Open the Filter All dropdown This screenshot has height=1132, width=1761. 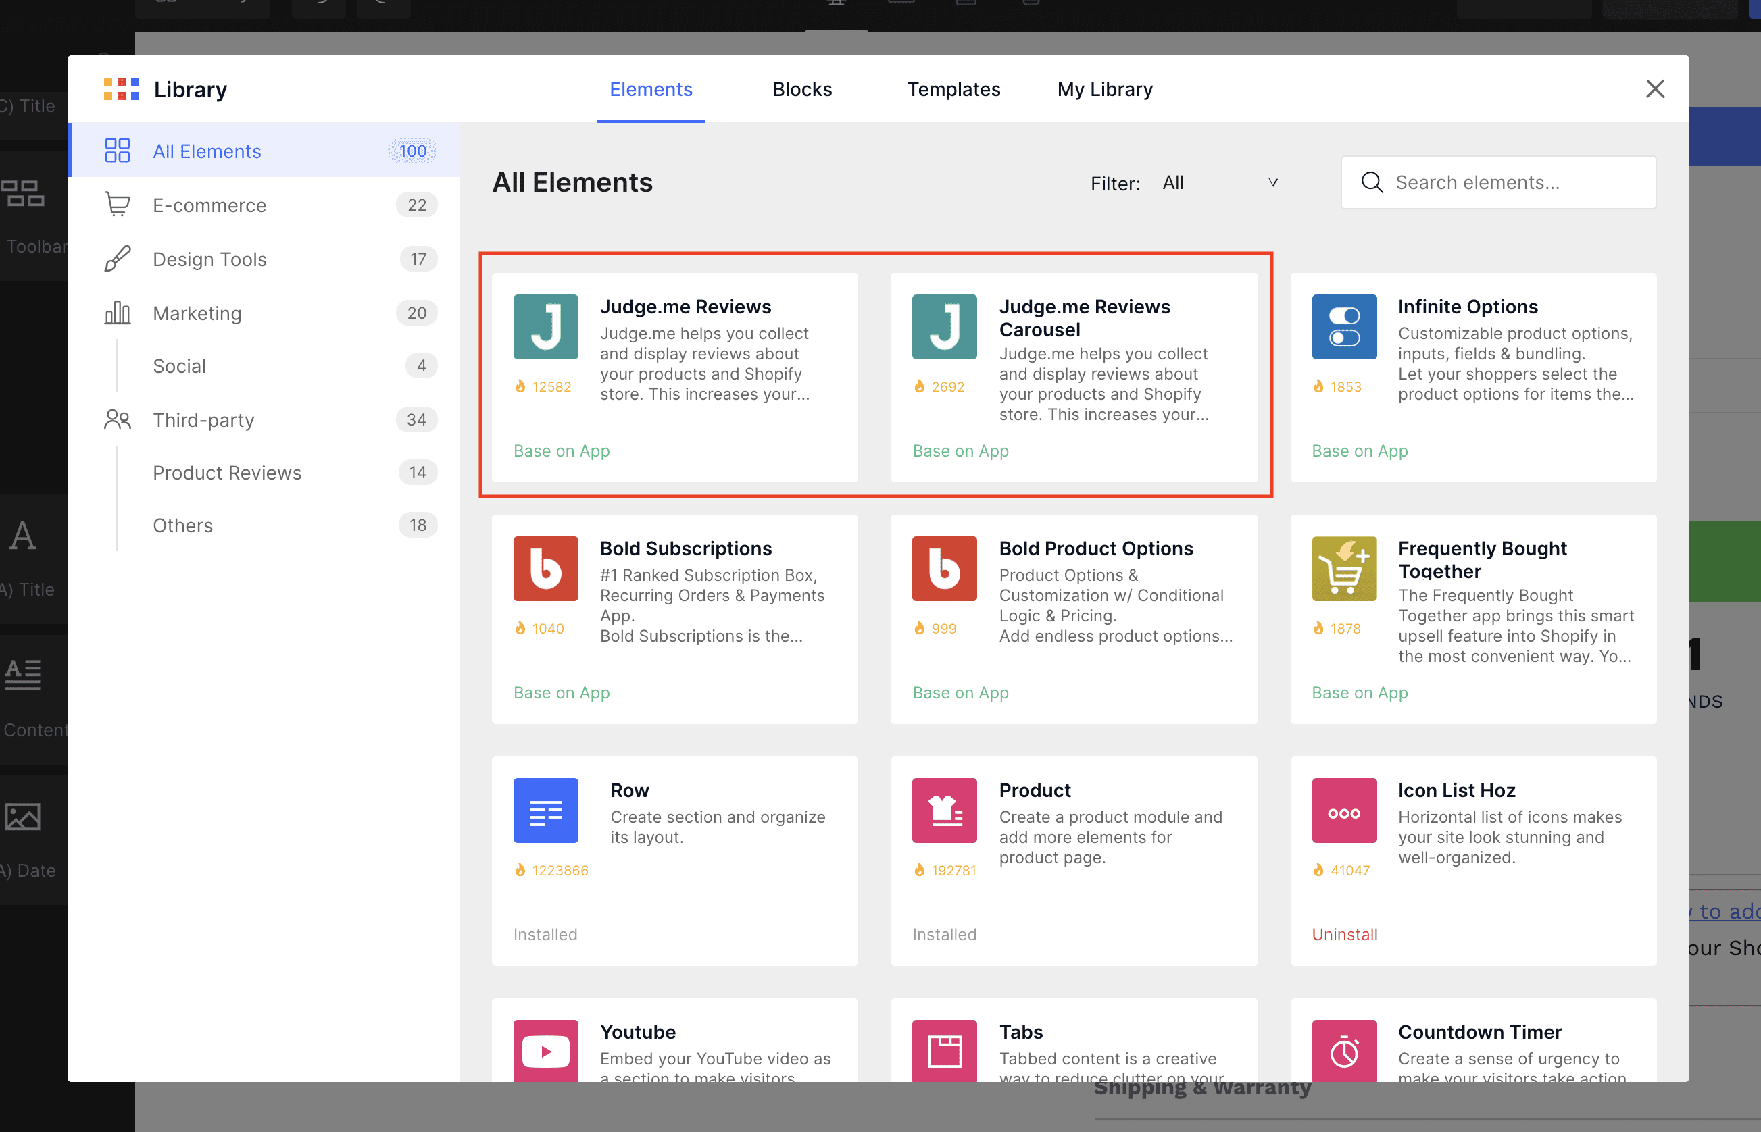tap(1219, 183)
